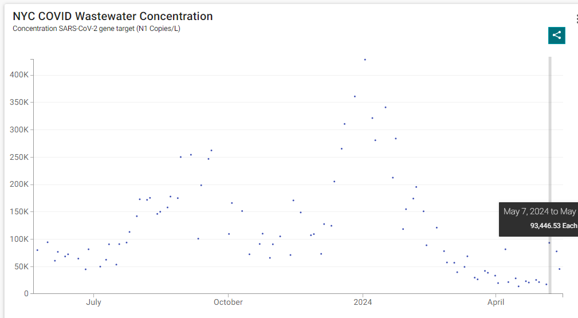The width and height of the screenshot is (578, 318).
Task: Click the 400K y-axis label
Action: 20,75
